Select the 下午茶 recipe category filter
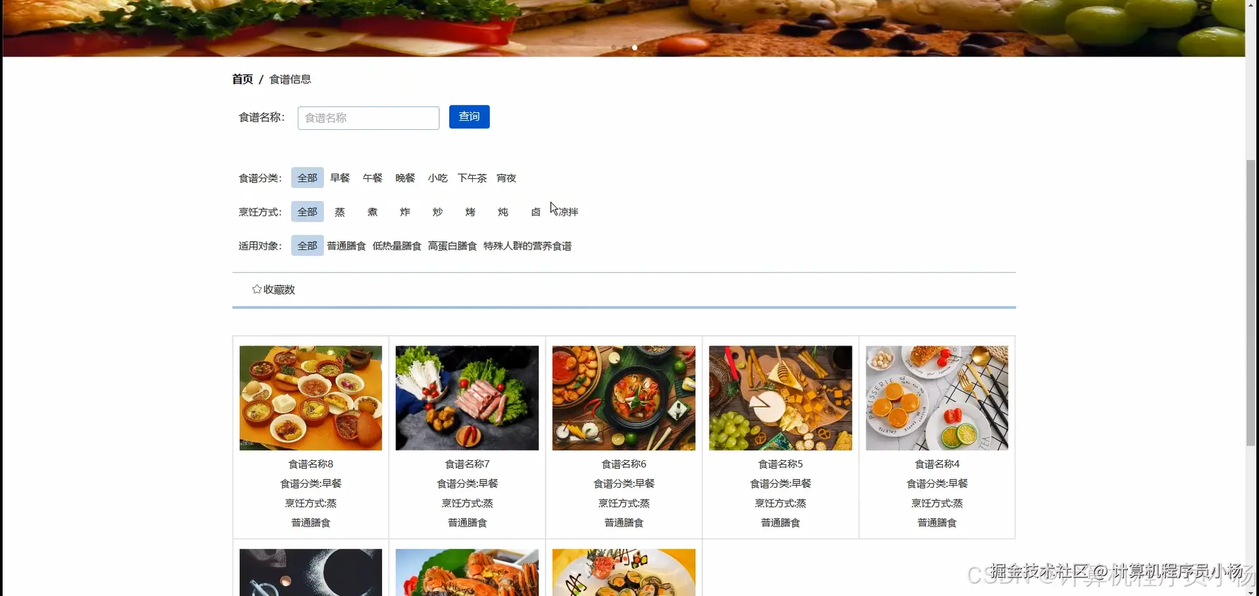 point(471,178)
